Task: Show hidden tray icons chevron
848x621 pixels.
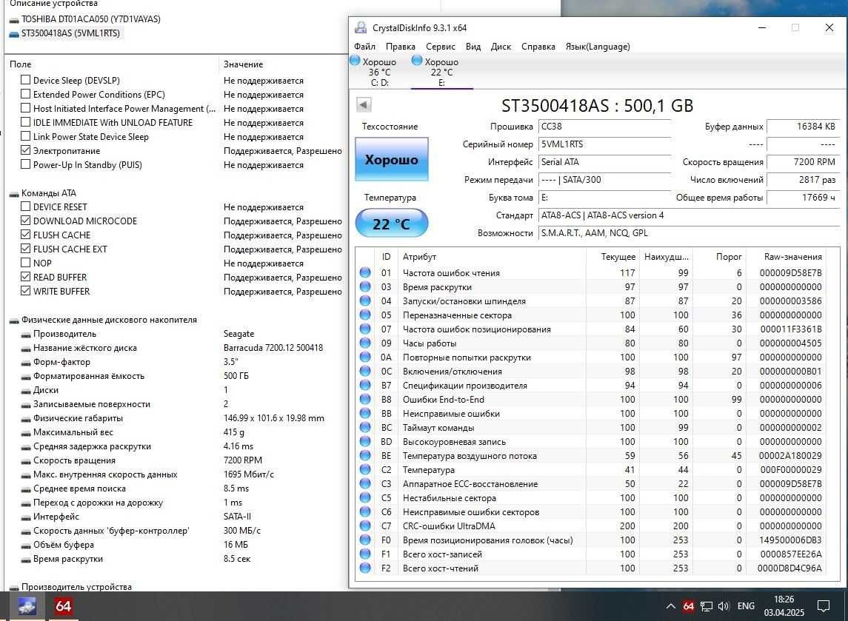Action: [x=670, y=606]
